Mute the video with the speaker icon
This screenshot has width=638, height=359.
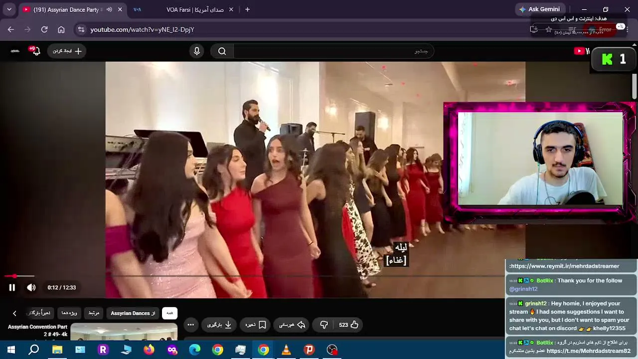point(31,288)
